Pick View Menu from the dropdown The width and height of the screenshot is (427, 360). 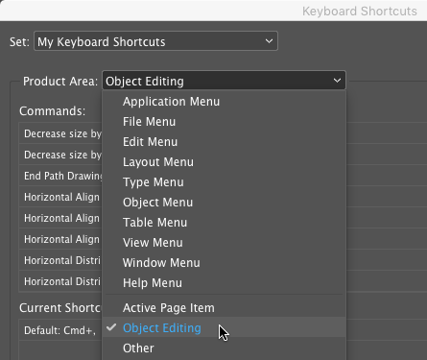click(224, 243)
